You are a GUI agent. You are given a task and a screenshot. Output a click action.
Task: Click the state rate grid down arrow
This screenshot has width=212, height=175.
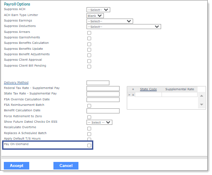[202, 105]
